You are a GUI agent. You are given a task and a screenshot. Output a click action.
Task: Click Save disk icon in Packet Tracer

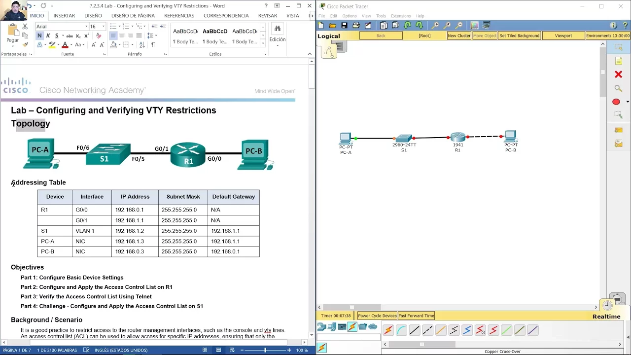click(344, 26)
